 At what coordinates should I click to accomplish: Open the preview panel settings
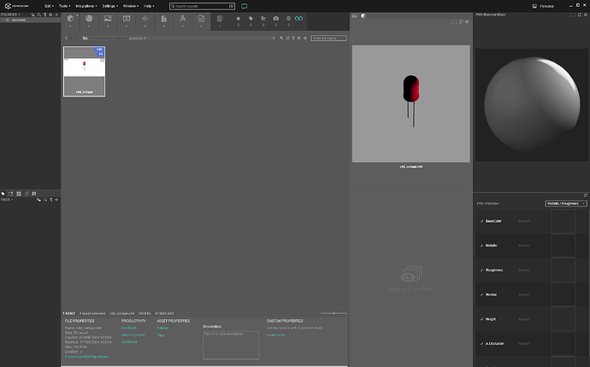point(467,22)
